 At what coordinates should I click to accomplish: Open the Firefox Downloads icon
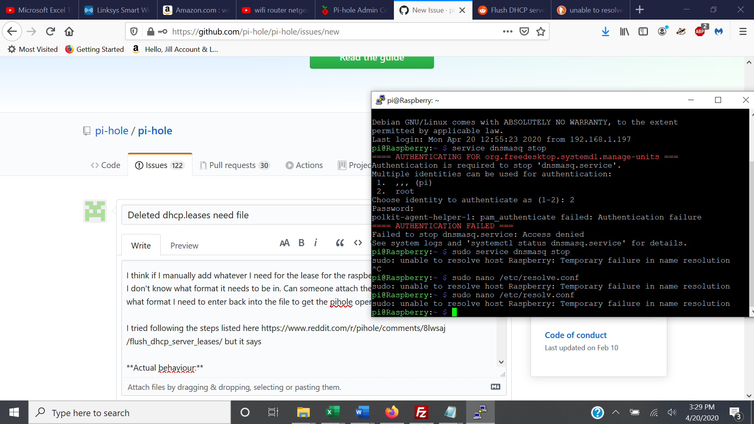[x=605, y=31]
